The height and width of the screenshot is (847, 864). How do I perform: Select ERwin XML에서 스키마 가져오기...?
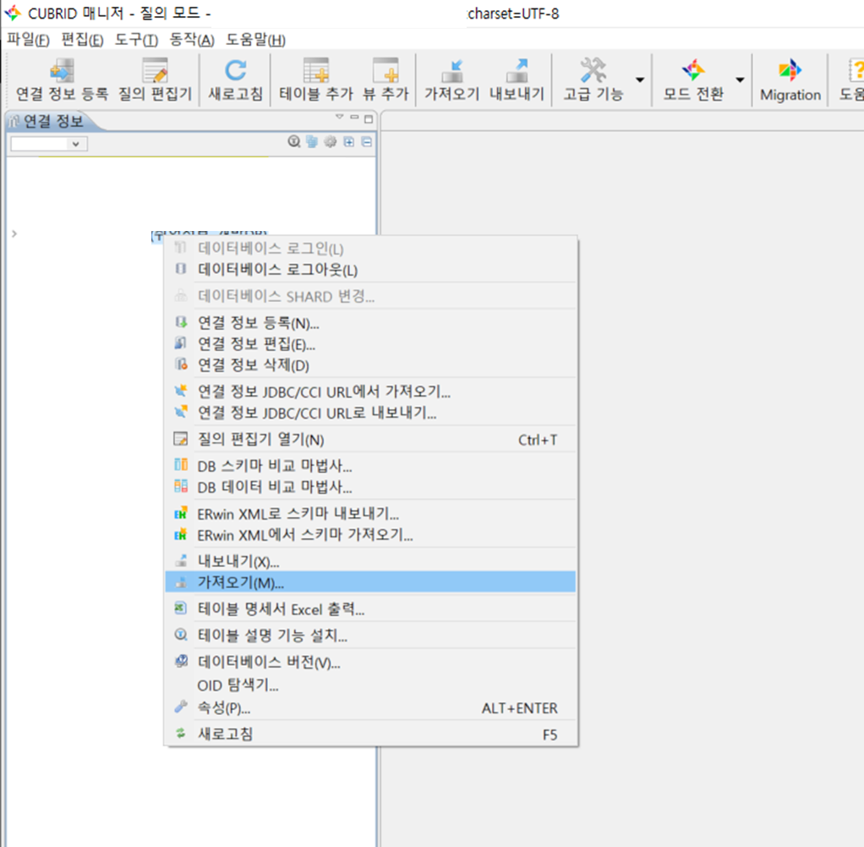[370, 535]
